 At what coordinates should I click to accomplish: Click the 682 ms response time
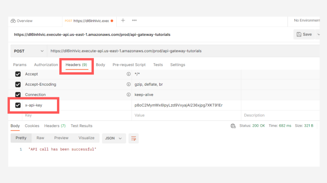[285, 126]
